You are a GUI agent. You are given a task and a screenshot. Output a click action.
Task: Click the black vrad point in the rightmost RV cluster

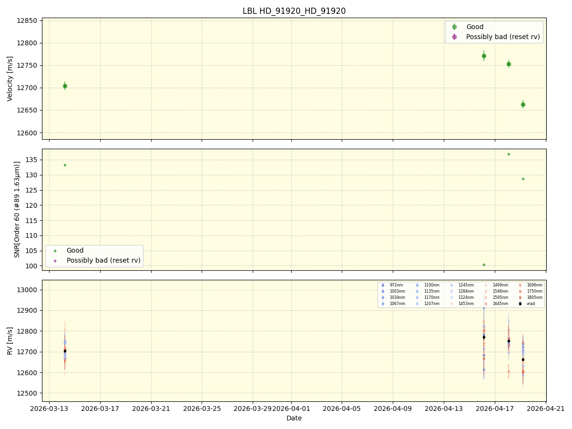click(523, 359)
